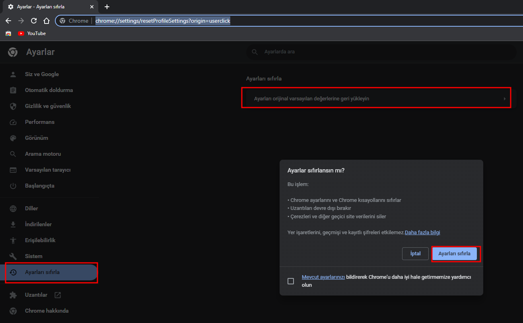Click the Otomatik doldurma clipboard icon
This screenshot has height=323, width=523.
(13, 90)
